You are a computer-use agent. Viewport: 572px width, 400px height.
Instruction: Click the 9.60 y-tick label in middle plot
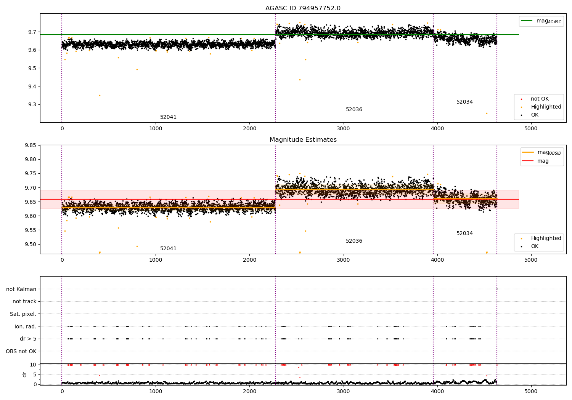[31, 216]
